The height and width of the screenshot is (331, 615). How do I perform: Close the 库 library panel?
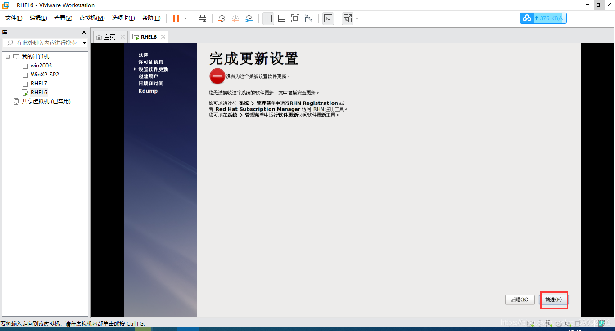84,32
